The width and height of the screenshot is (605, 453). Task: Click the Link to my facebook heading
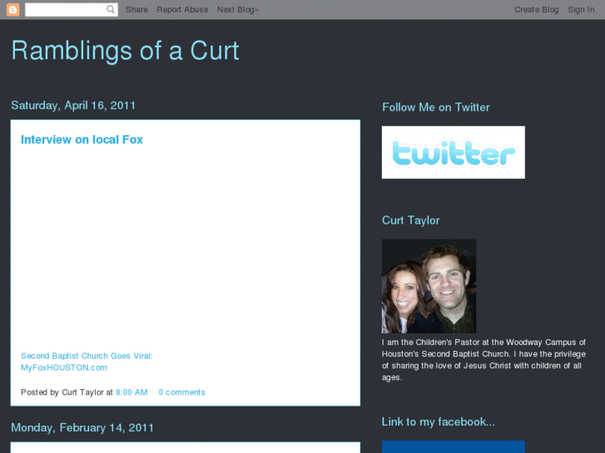[439, 421]
